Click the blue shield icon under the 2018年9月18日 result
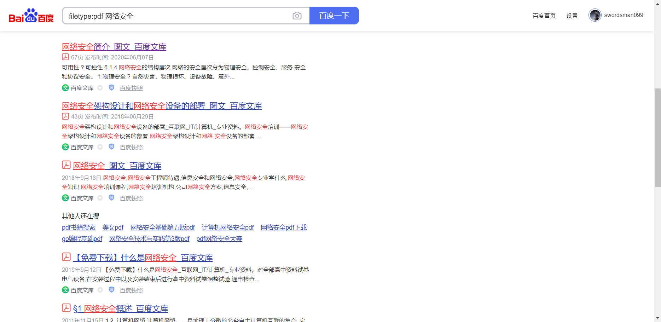The height and width of the screenshot is (322, 661). (111, 197)
